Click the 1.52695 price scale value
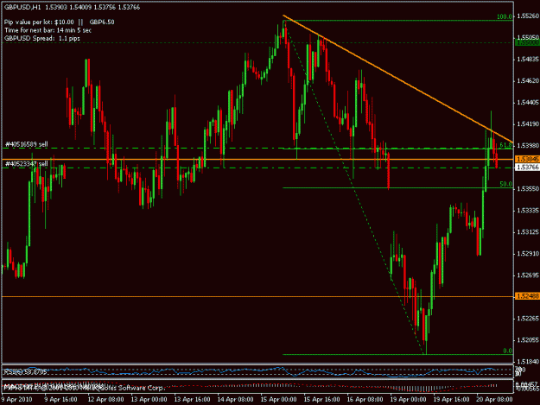Image resolution: width=540 pixels, height=405 pixels. 528,275
